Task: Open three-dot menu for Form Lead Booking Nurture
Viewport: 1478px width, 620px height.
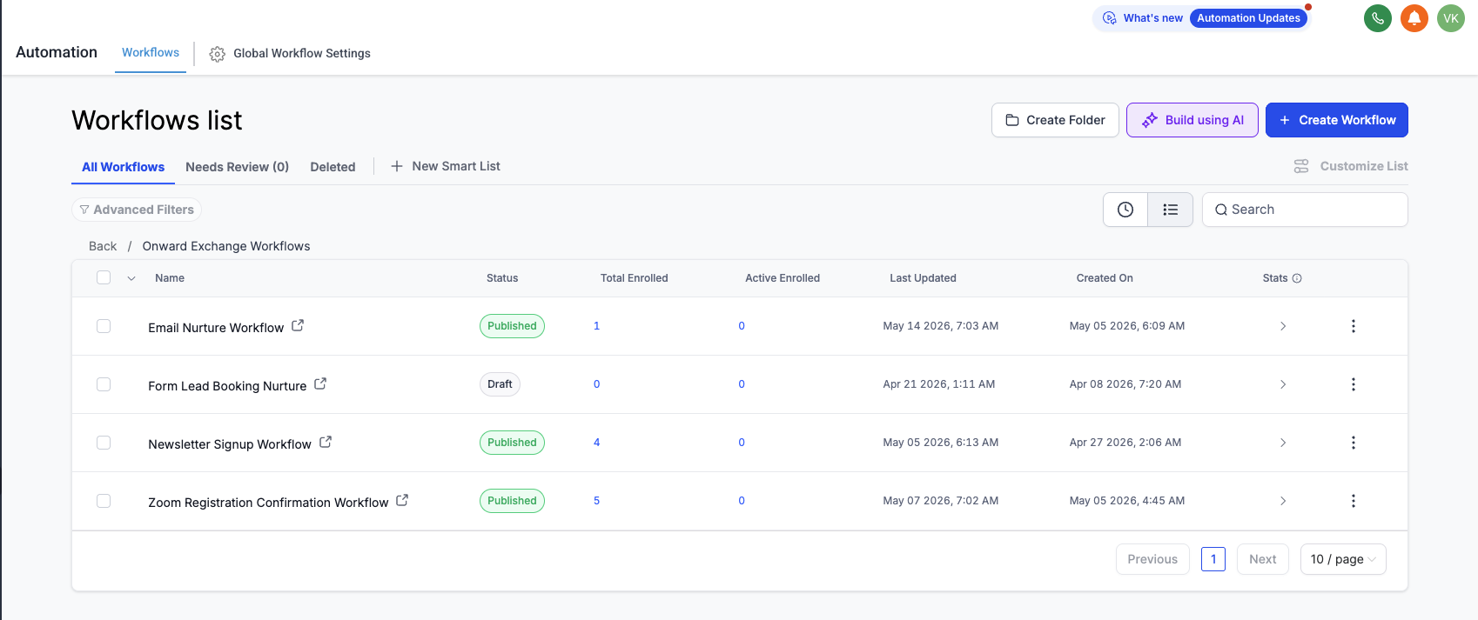Action: (x=1354, y=384)
